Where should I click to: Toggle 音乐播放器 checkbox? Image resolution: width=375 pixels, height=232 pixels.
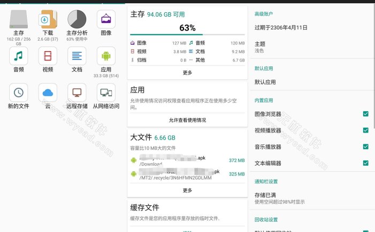click(366, 146)
